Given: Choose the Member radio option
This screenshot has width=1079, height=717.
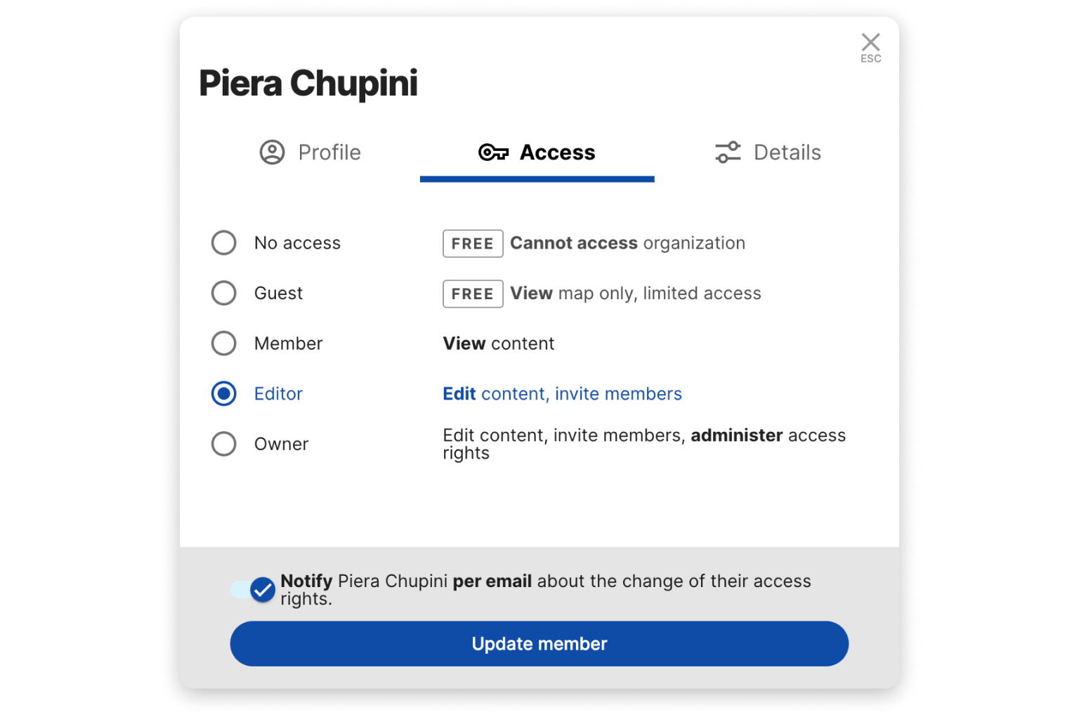Looking at the screenshot, I should pos(224,343).
